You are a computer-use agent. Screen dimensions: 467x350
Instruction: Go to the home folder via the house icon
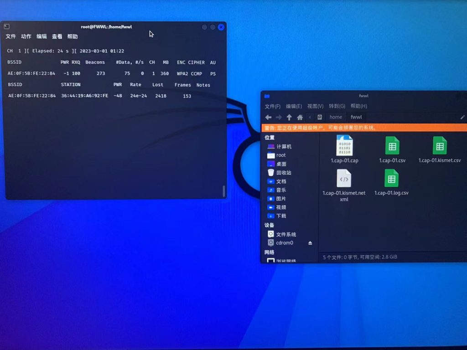[x=300, y=117]
